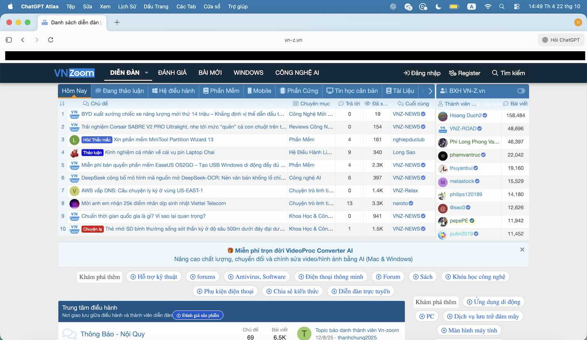The width and height of the screenshot is (587, 340).
Task: Switch to the Phần Mềm tab
Action: pyautogui.click(x=221, y=91)
